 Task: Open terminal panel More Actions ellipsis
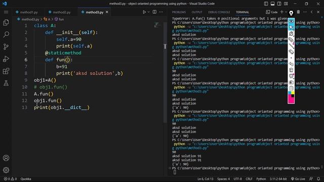[x=305, y=12]
